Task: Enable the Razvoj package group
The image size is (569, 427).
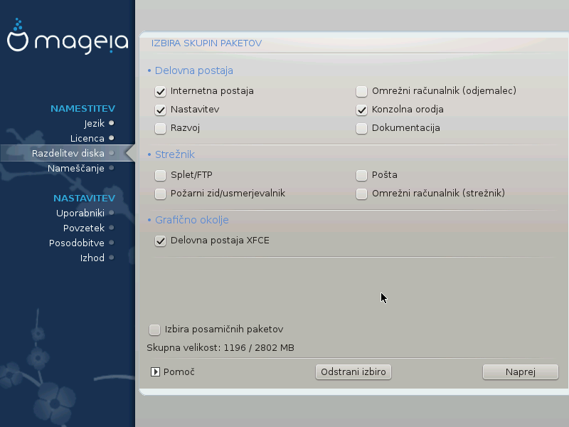Action: (x=160, y=128)
